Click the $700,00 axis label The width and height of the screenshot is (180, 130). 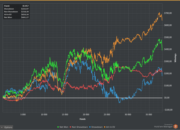168,13
